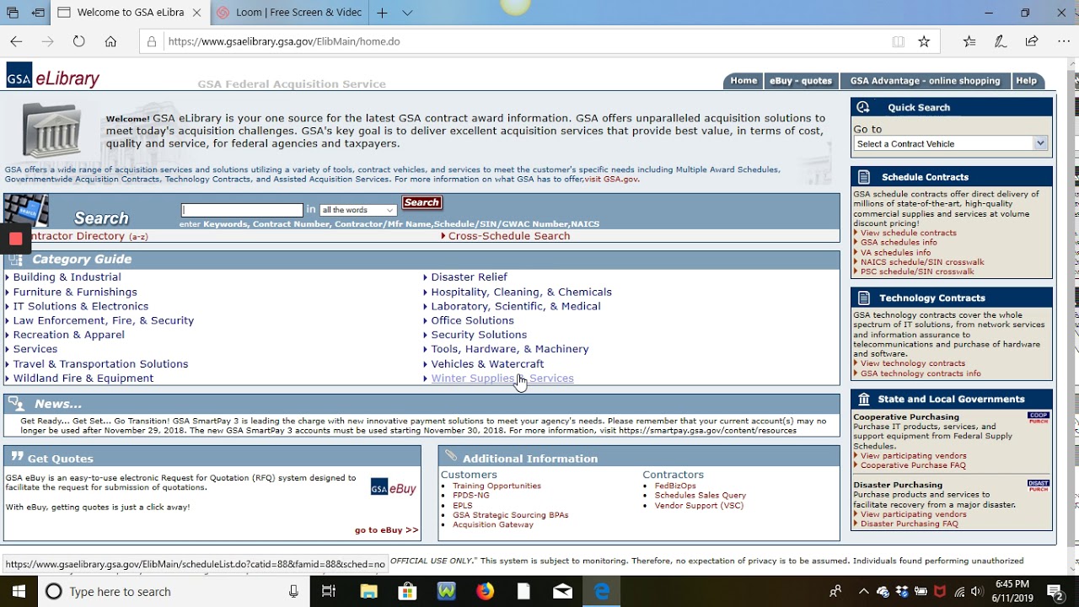Click the browser Back arrow
The height and width of the screenshot is (607, 1079).
point(16,41)
